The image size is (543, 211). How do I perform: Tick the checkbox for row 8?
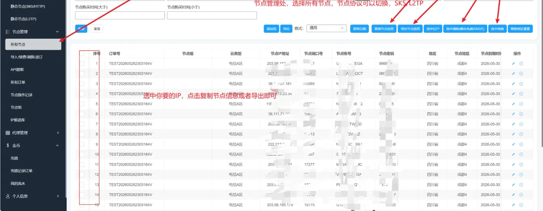(82, 134)
